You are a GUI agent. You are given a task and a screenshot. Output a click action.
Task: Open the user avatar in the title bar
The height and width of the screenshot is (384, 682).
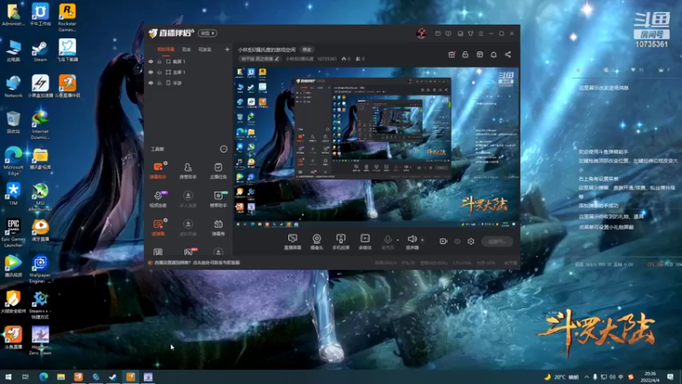(x=421, y=33)
